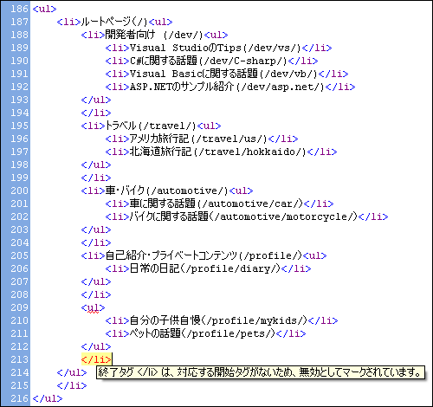This screenshot has height=407, width=433.
Task: Click トラベル(/travel/) text on line 195
Action: click(151, 126)
